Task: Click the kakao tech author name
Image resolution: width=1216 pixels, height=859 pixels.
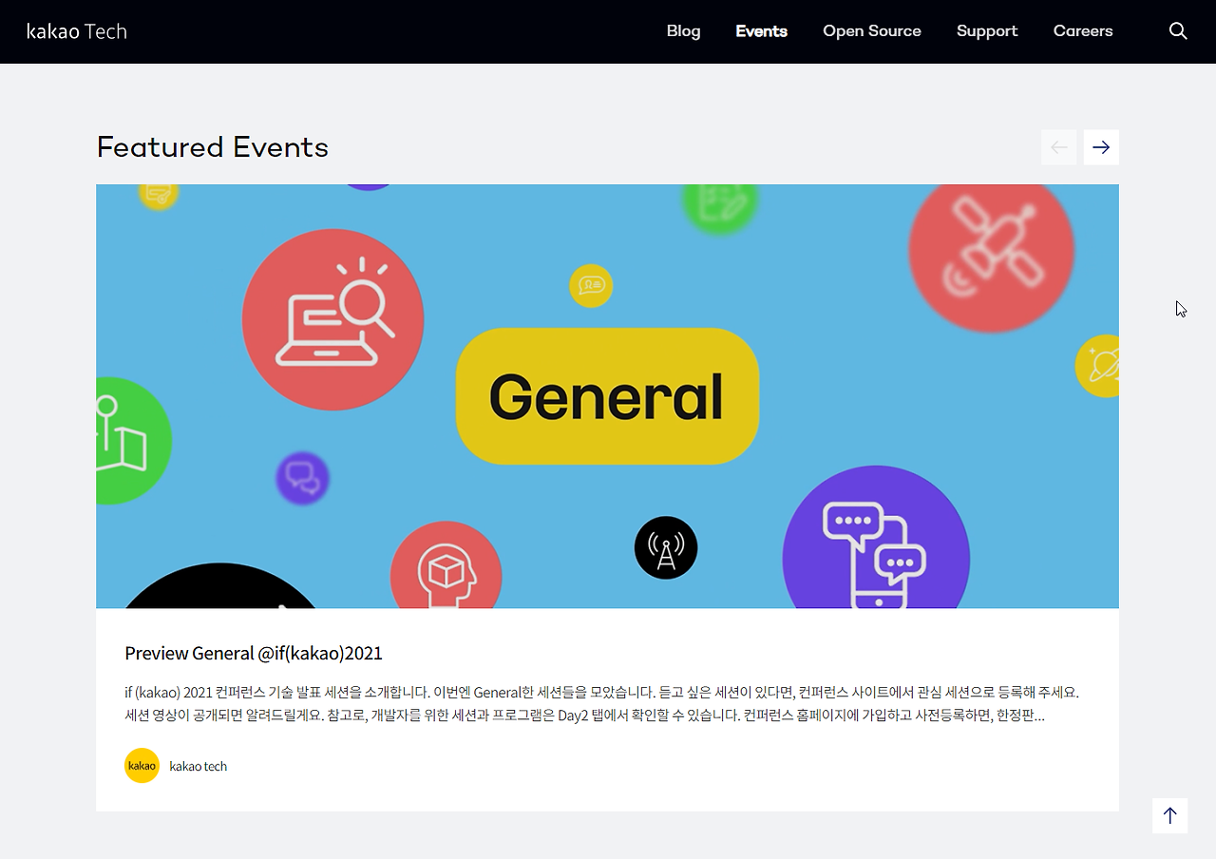Action: [198, 766]
